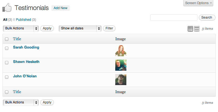Check the John O'Nolan row checkbox
Screen dimensions: 218x112
tap(7, 77)
